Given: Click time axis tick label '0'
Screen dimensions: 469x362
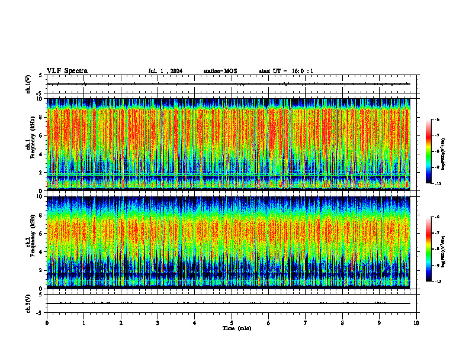Looking at the screenshot, I should point(47,323).
